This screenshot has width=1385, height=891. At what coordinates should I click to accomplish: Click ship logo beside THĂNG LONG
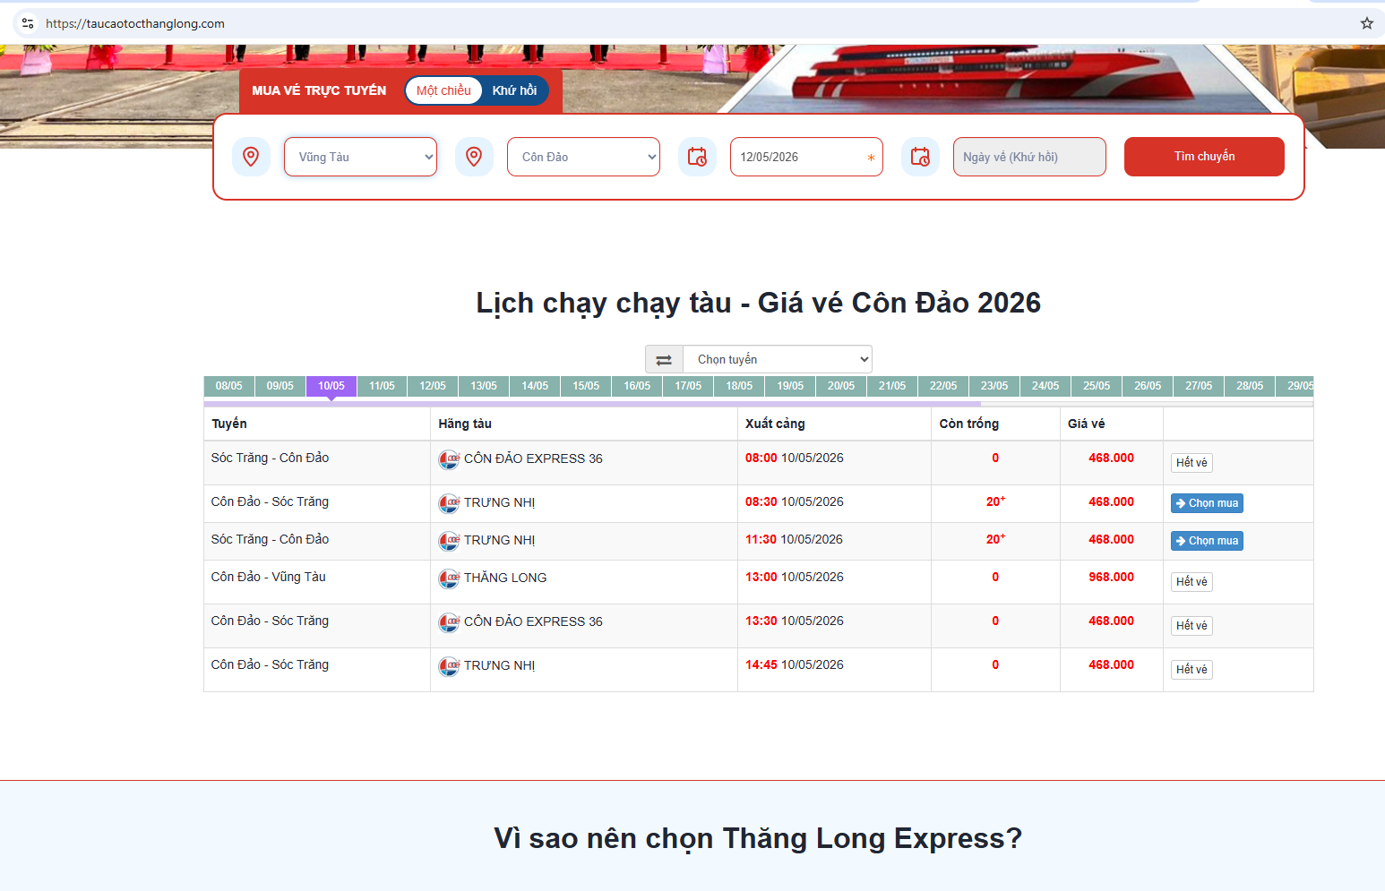click(449, 578)
